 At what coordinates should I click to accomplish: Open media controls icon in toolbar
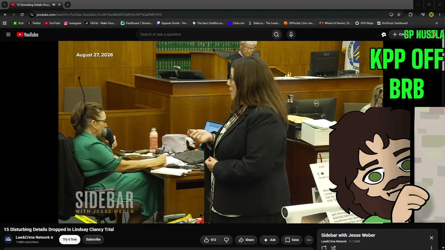[x=423, y=15]
